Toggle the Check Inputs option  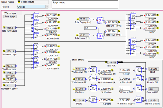pos(19,2)
